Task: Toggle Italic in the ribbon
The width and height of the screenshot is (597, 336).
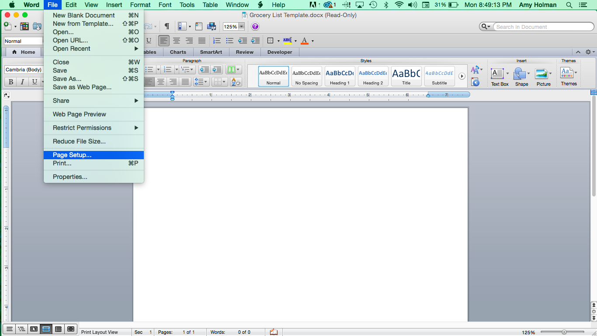Action: [22, 82]
